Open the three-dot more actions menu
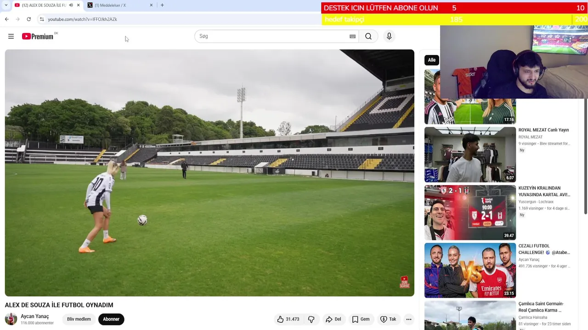This screenshot has height=330, width=588. click(408, 319)
